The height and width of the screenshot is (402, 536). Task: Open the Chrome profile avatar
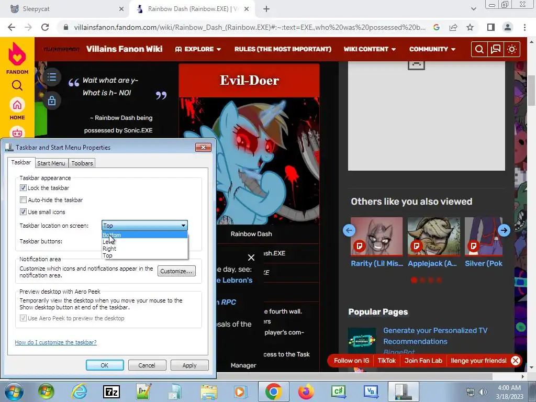[x=508, y=27]
